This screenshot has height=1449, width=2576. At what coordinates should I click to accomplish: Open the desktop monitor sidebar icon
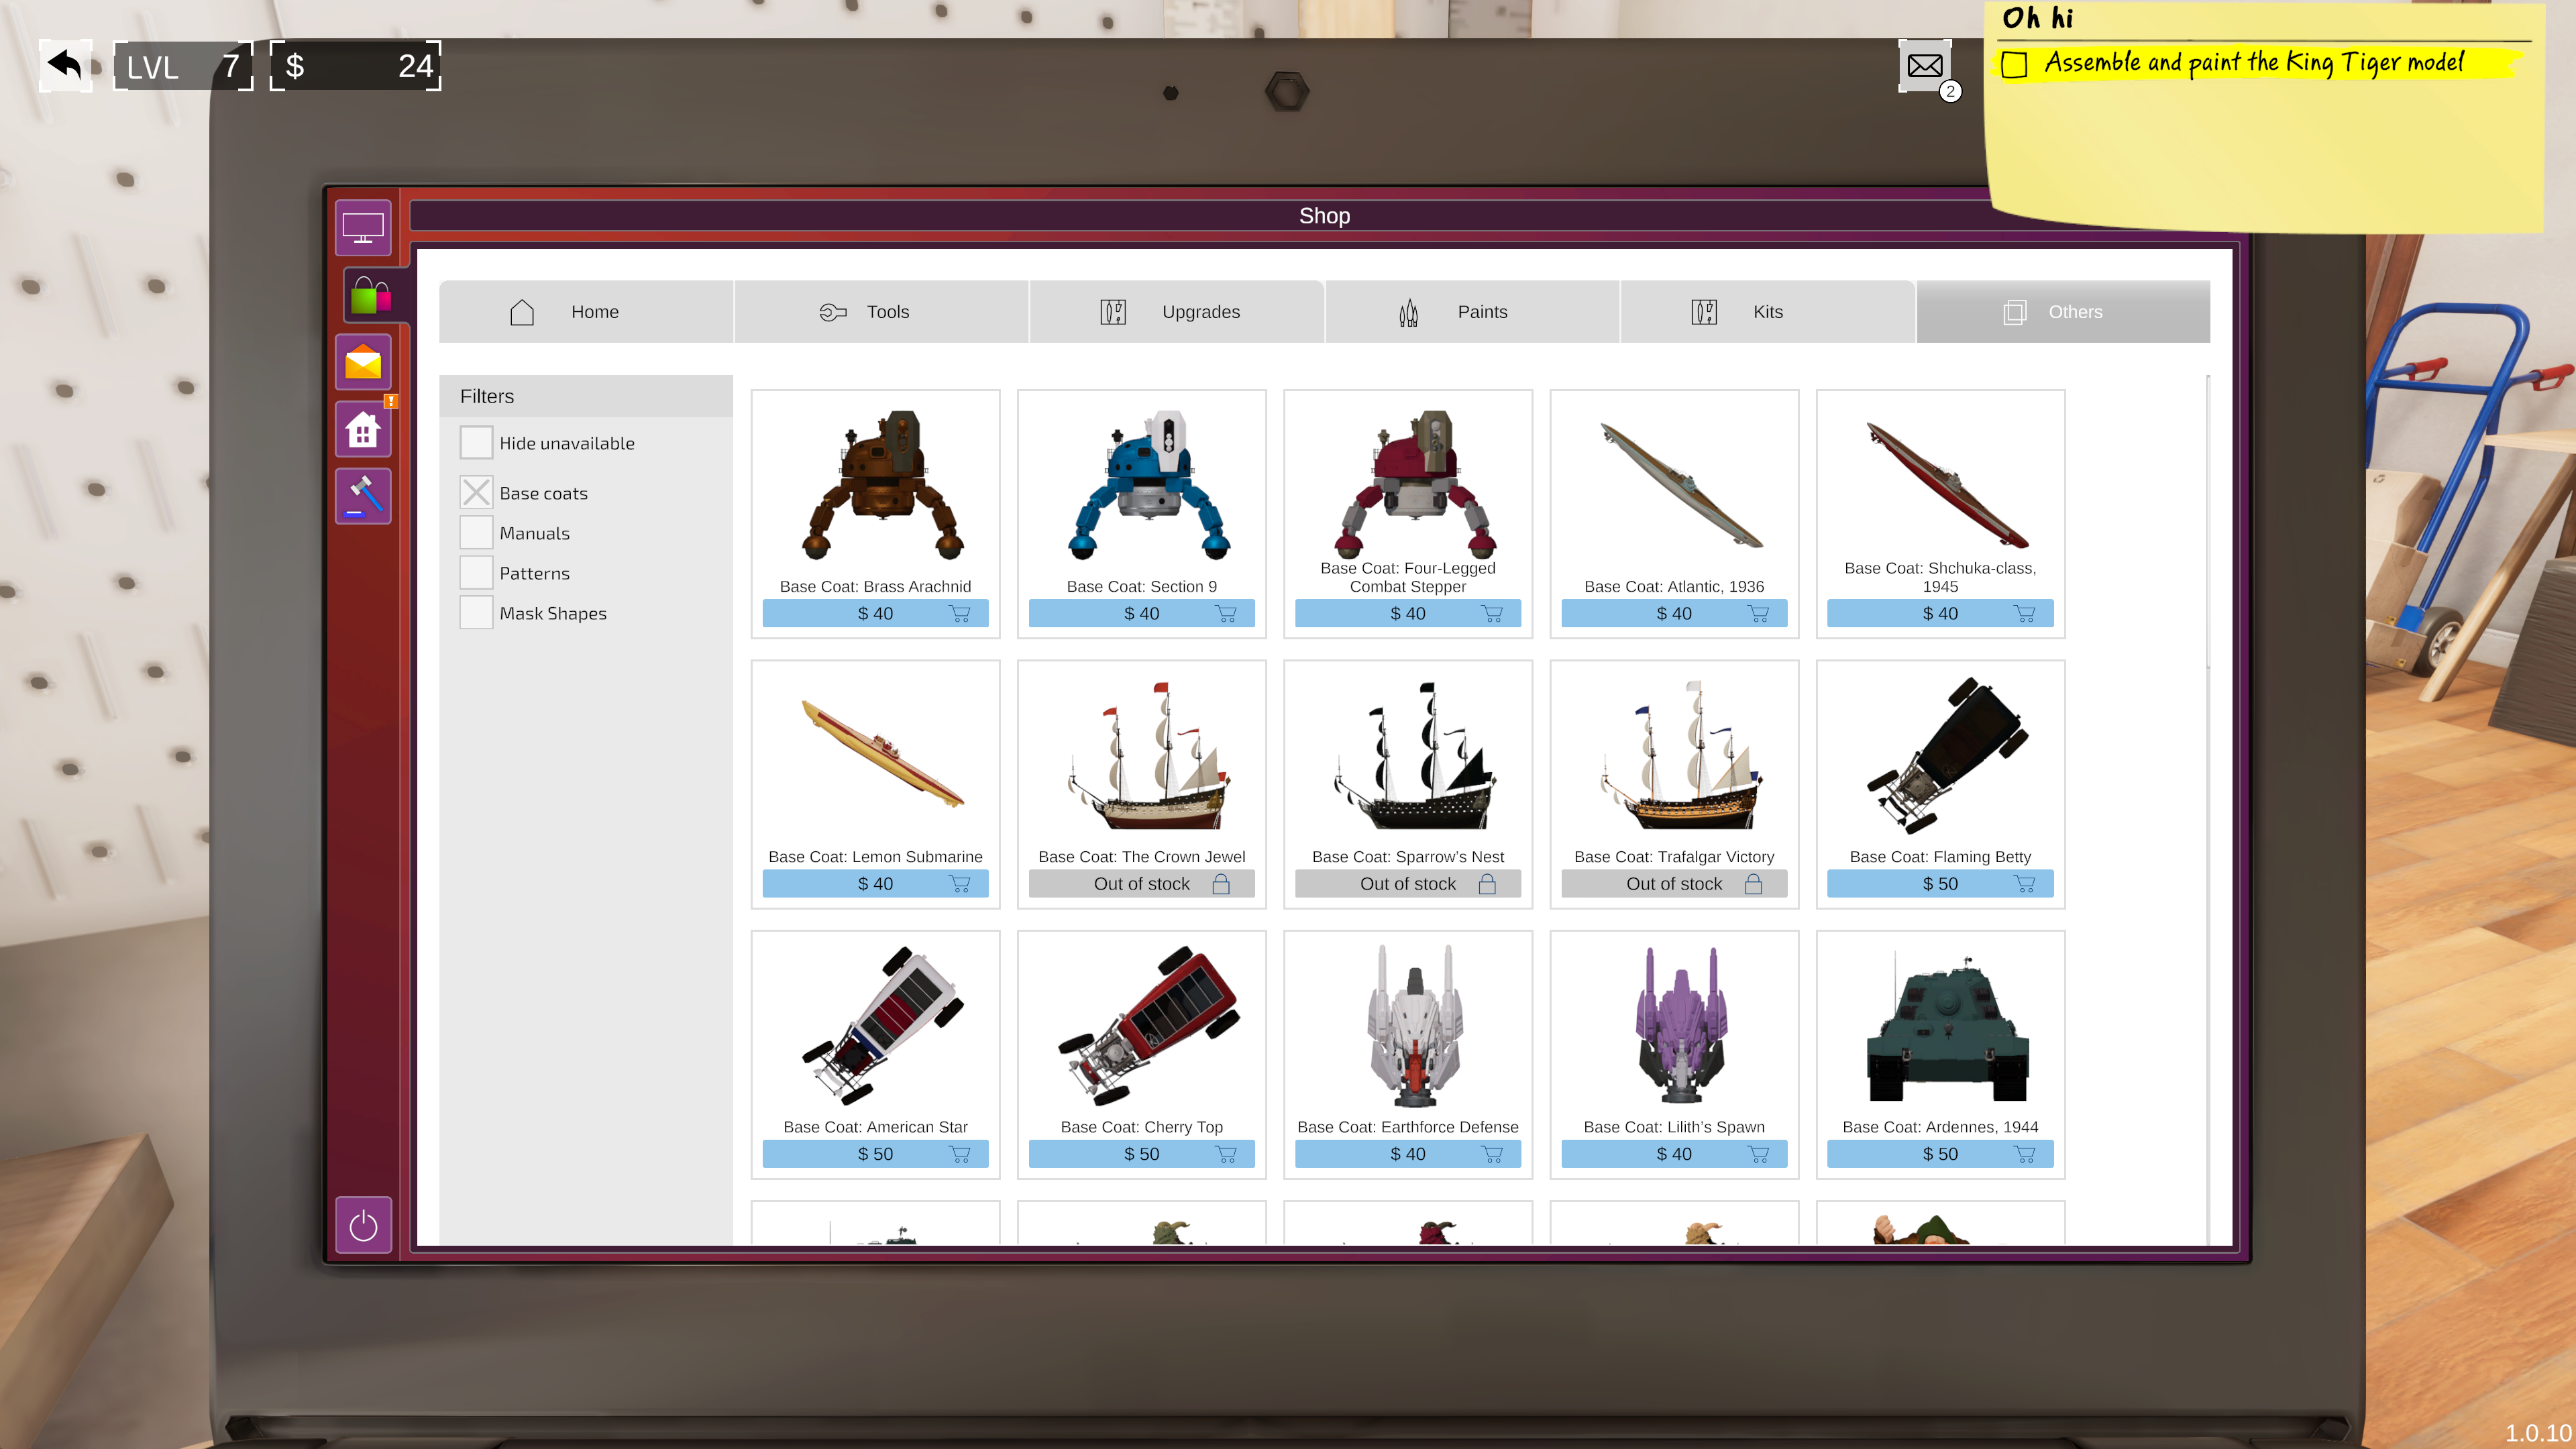[363, 228]
